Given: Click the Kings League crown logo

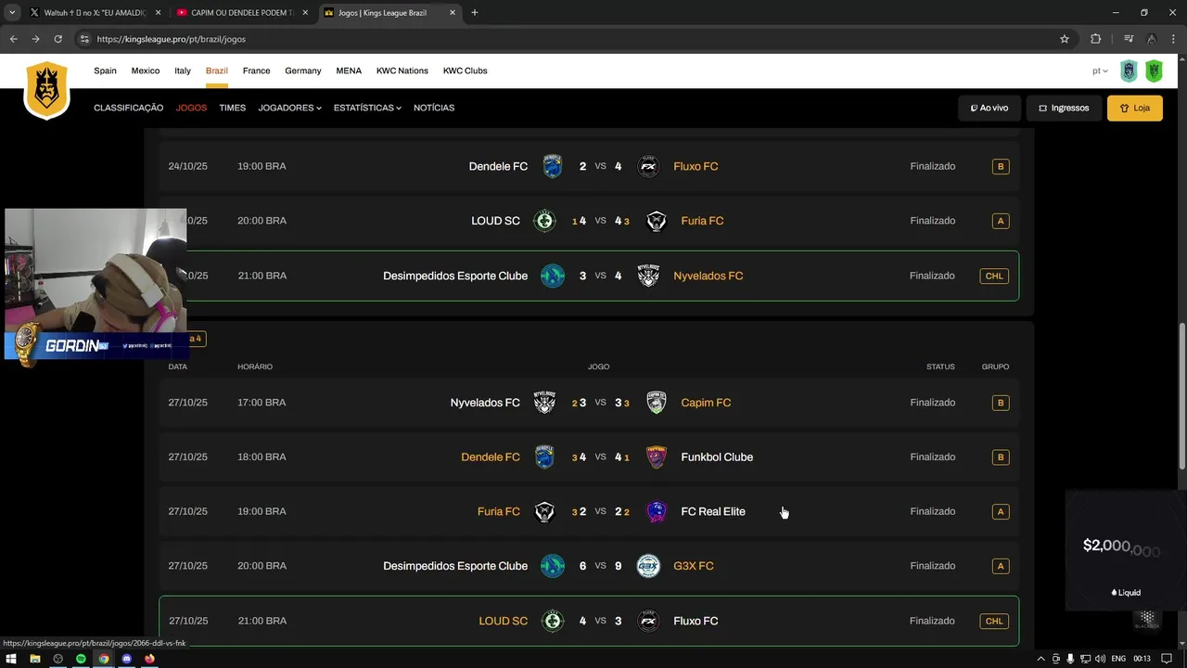Looking at the screenshot, I should coord(46,90).
